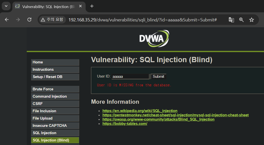
Task: Select SQL Injection (Blind) menu item
Action: 55,140
